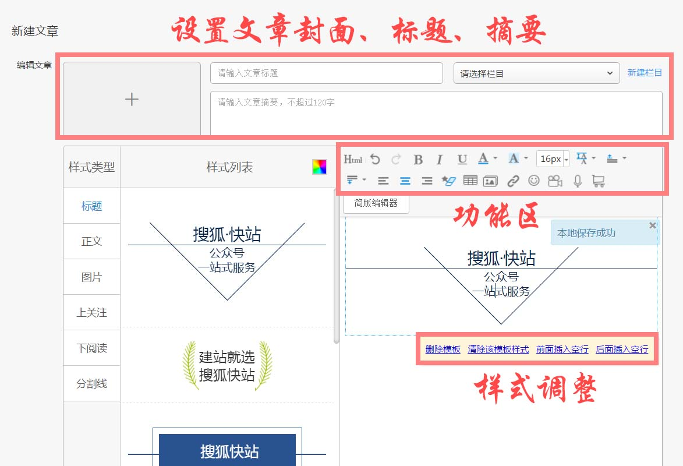Open the rainbow color picker swatch
The height and width of the screenshot is (466, 683).
tap(319, 167)
